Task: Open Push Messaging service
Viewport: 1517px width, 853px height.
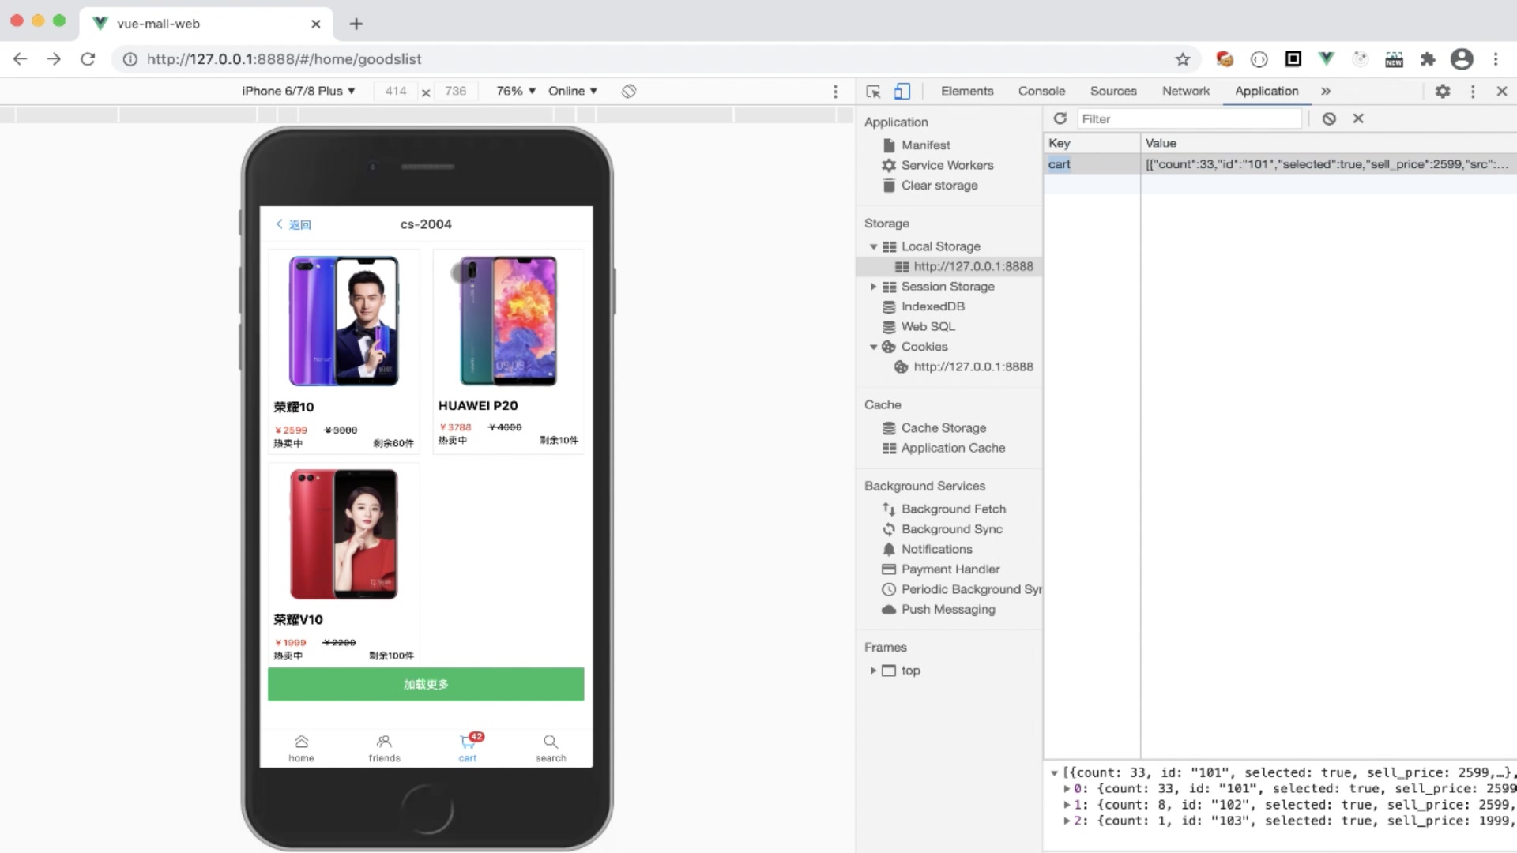Action: pyautogui.click(x=947, y=610)
